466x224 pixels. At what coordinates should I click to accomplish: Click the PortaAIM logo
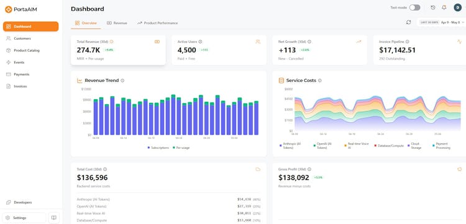21,9
